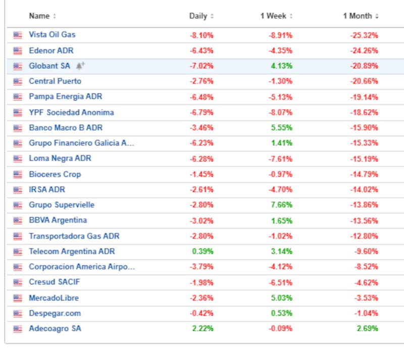Image resolution: width=404 pixels, height=349 pixels.
Task: Open the Vista Oil Gas stock link
Action: (52, 35)
